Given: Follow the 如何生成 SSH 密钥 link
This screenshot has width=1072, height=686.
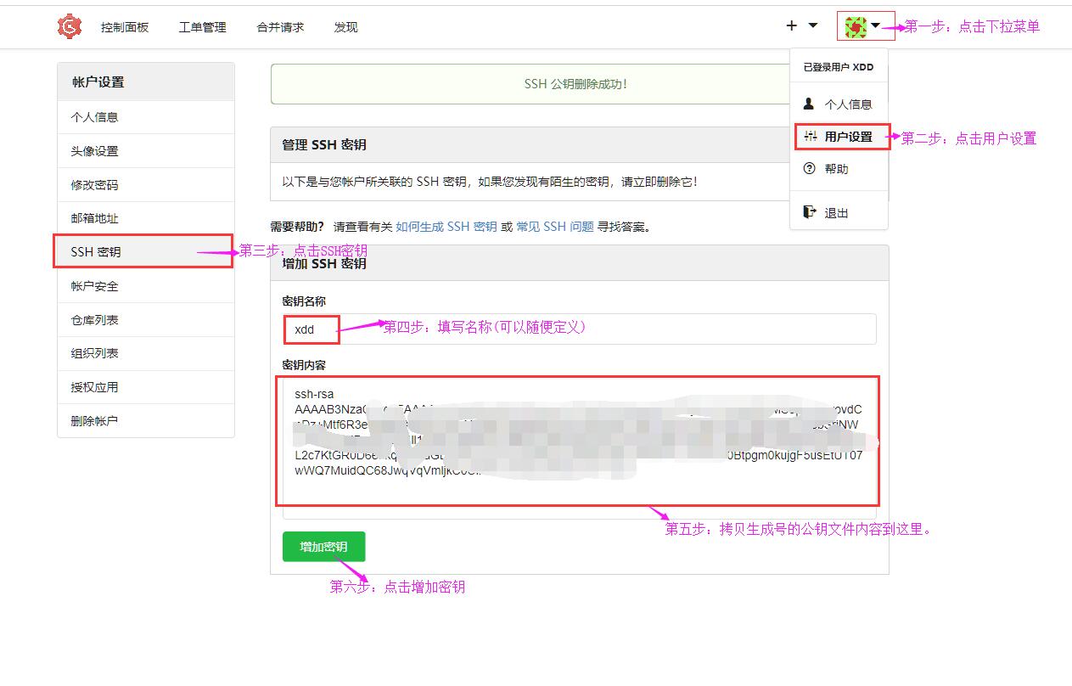Looking at the screenshot, I should [446, 227].
